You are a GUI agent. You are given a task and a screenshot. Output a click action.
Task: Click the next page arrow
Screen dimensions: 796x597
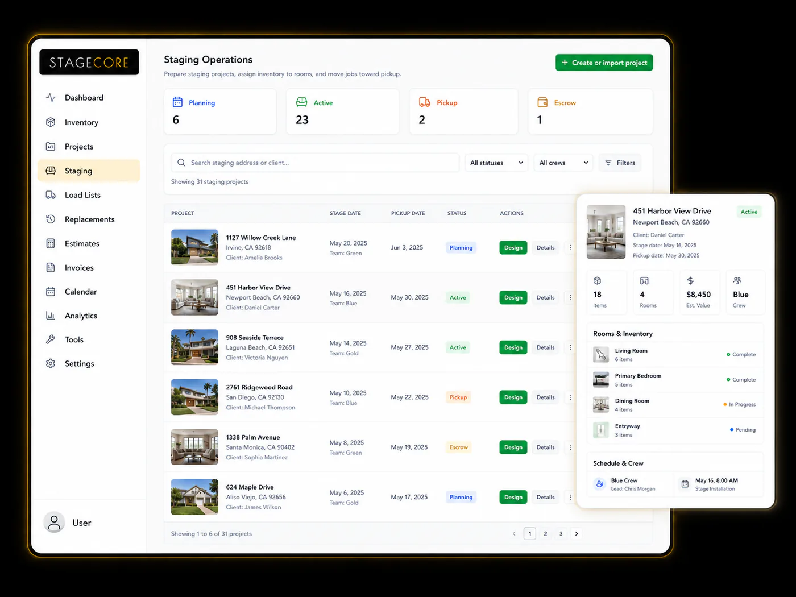coord(577,534)
